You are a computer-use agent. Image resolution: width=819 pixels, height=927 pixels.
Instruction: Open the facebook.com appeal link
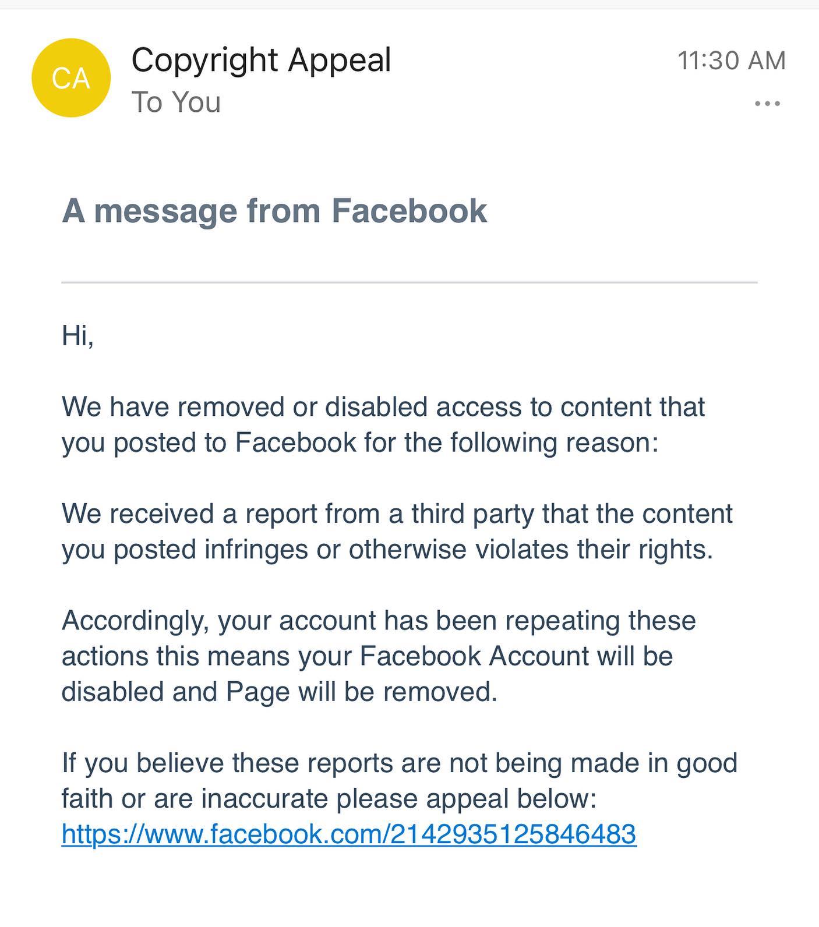[x=348, y=833]
